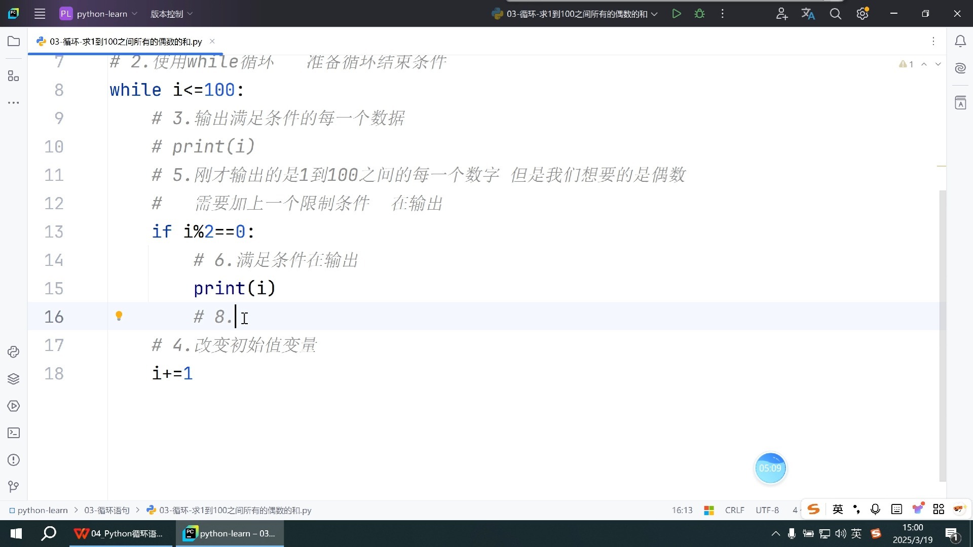
Task: Run the script with the green play button
Action: [x=677, y=14]
